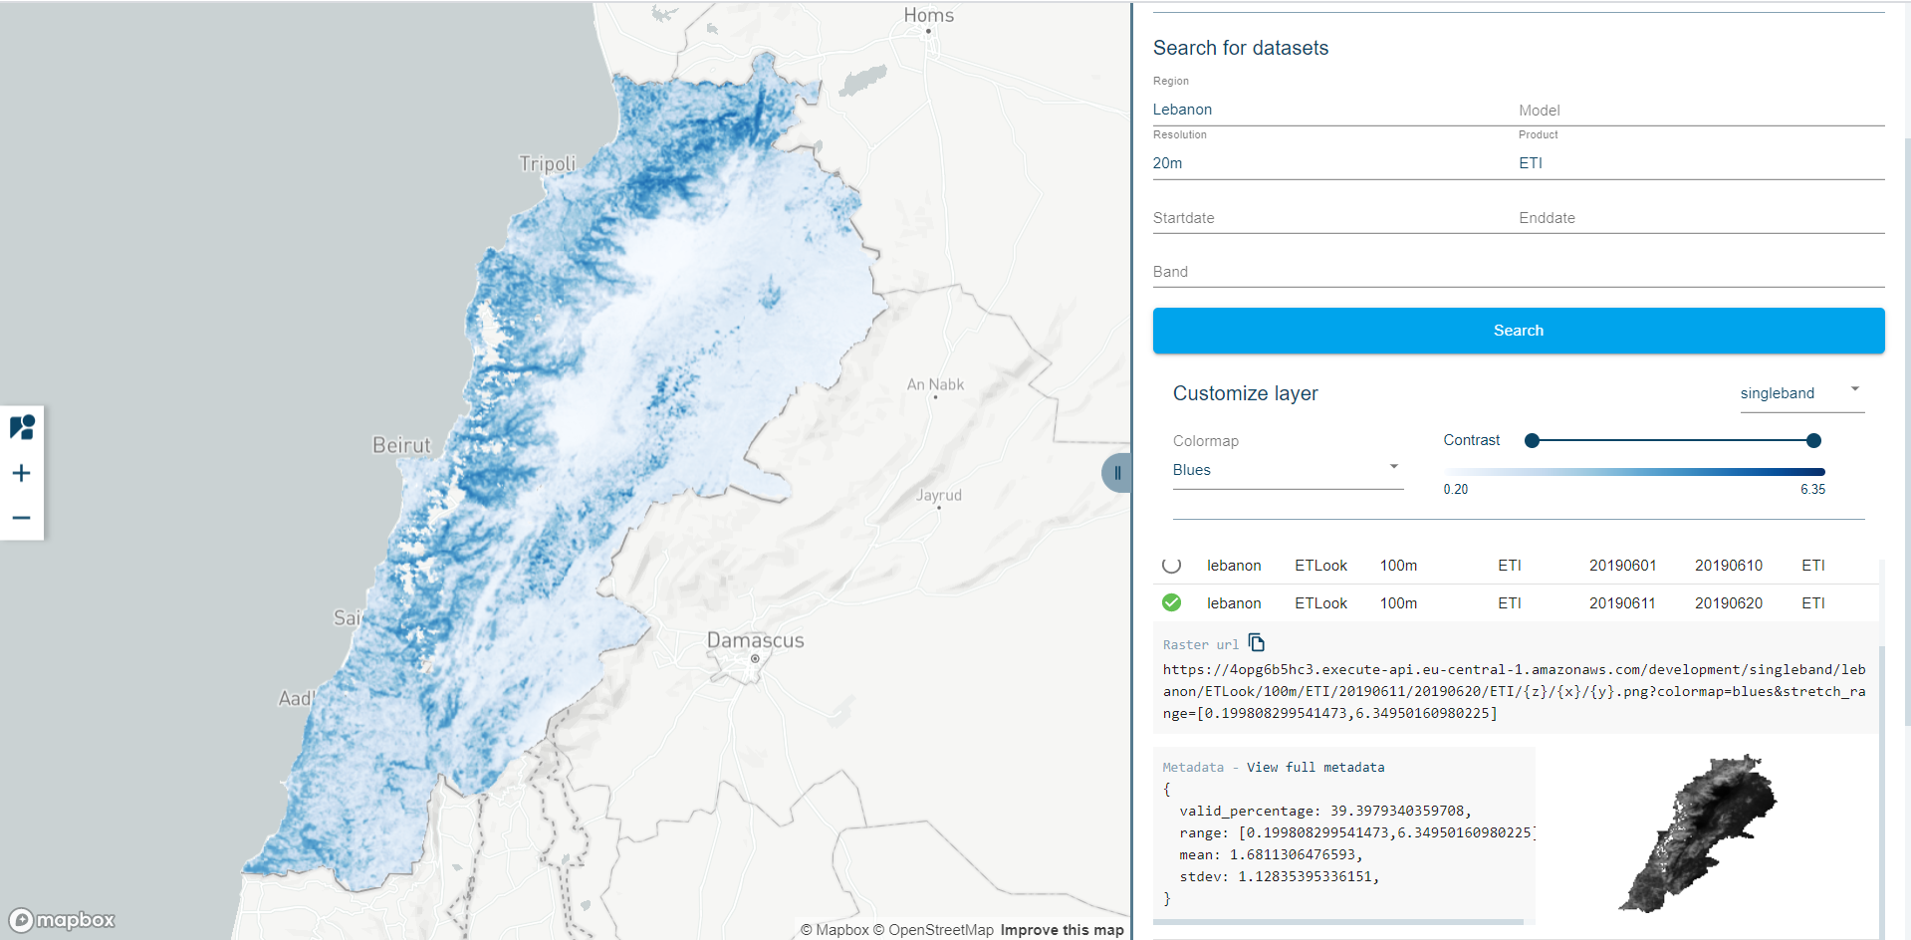Viewport: 1911px width, 940px height.
Task: Click the 0.20 contrast minimum value
Action: point(1456,489)
